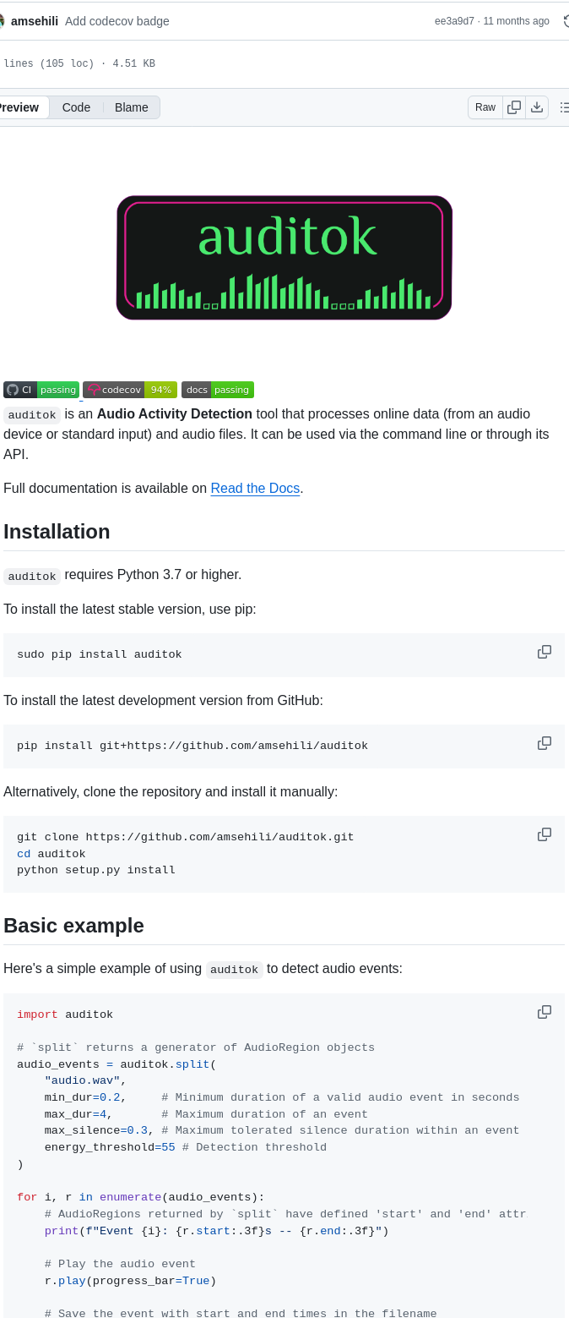
Task: Open commit ee3a9d7
Action: (453, 21)
